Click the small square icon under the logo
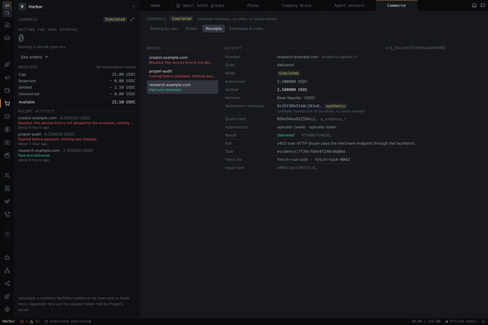The image size is (488, 325). pos(7,13)
